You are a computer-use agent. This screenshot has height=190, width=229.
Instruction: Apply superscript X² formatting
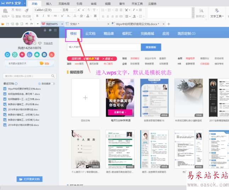pyautogui.click(x=62, y=16)
